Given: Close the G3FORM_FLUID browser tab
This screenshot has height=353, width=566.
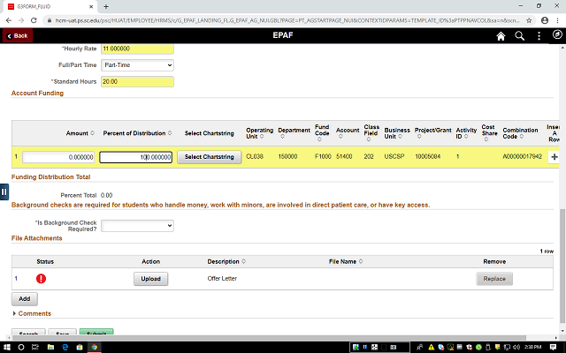Looking at the screenshot, I should 91,6.
